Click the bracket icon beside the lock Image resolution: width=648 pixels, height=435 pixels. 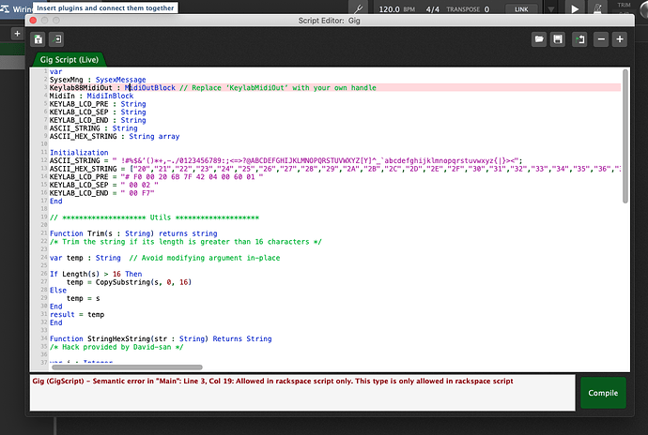pos(59,39)
